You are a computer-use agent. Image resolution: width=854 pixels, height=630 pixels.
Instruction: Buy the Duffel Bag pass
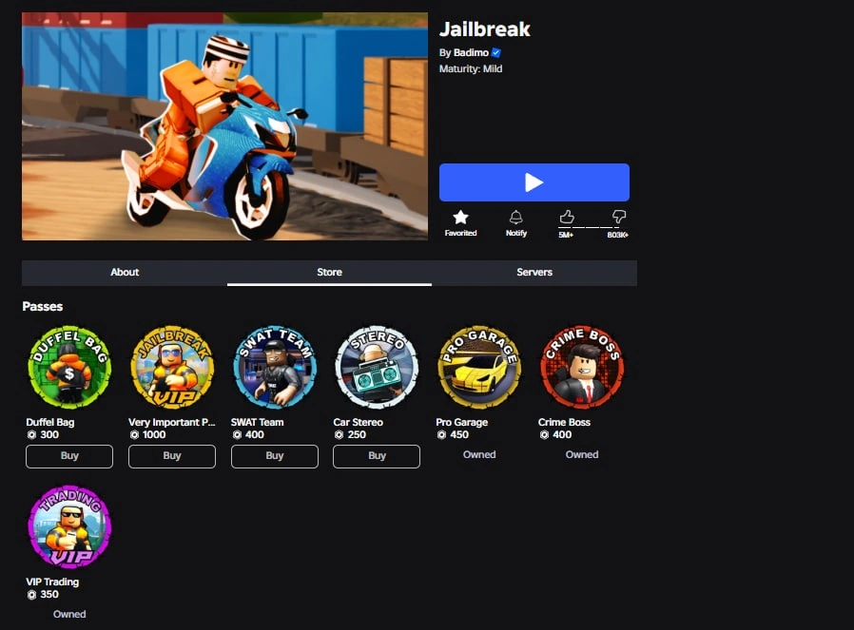pos(69,456)
